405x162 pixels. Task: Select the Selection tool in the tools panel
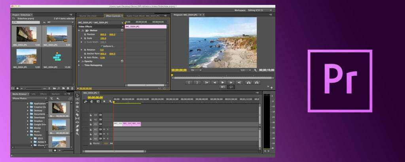pos(77,95)
